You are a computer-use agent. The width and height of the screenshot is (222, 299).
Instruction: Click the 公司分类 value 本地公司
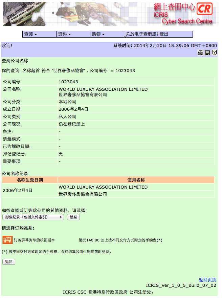(67, 102)
